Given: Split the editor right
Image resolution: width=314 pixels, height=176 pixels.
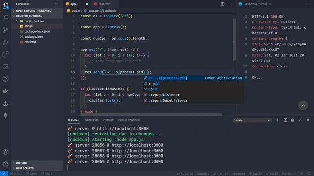Looking at the screenshot, I should pos(222,4).
